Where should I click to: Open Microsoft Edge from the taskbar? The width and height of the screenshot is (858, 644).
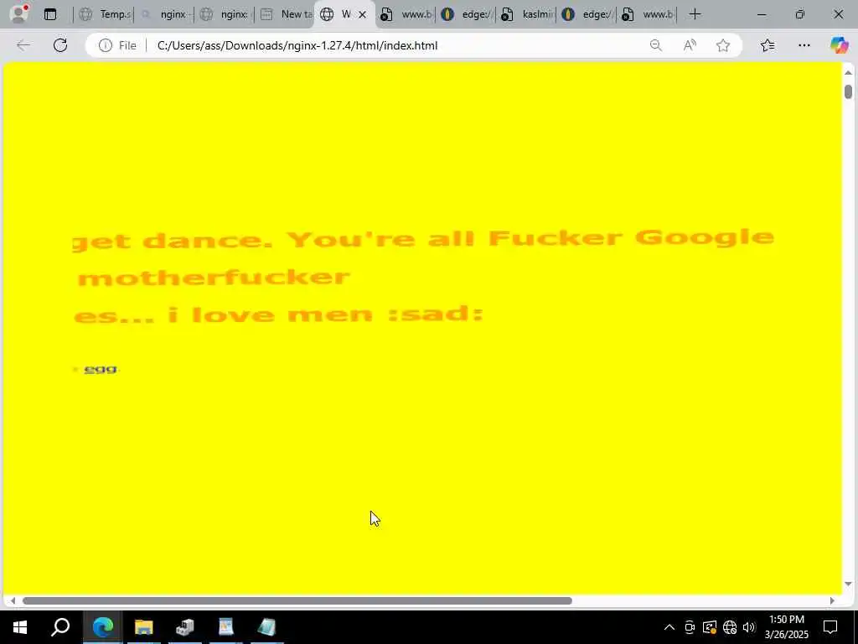102,627
